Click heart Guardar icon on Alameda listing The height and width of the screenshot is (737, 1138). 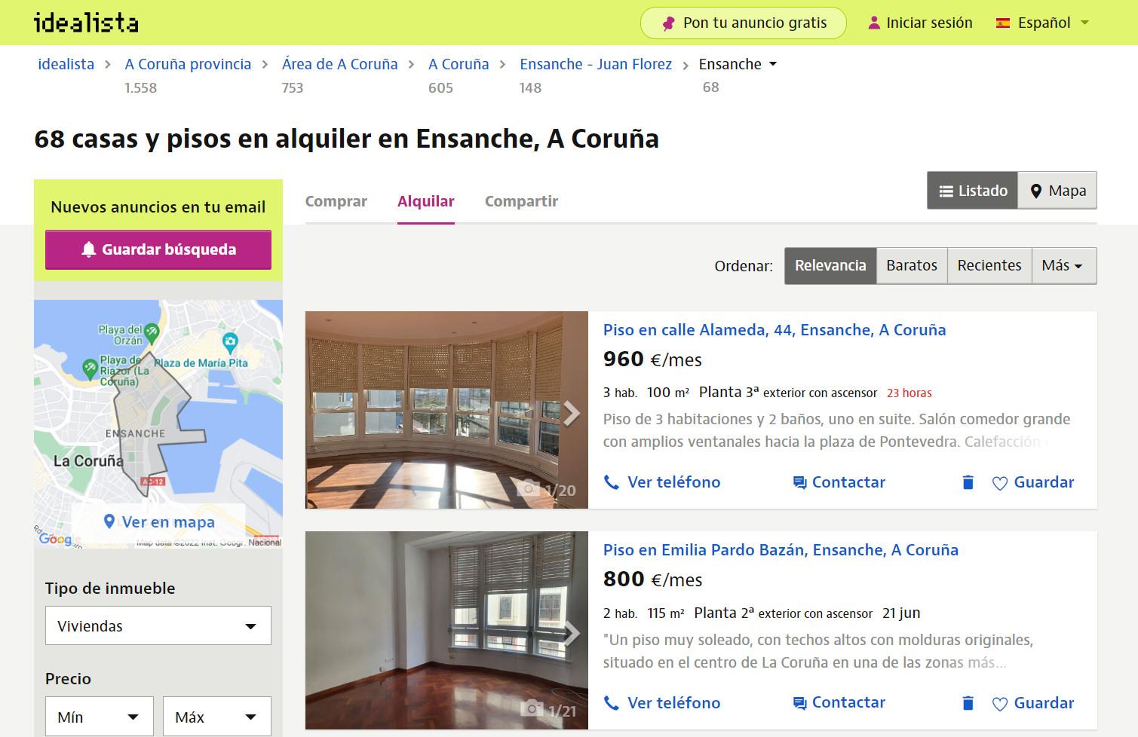coord(1000,483)
